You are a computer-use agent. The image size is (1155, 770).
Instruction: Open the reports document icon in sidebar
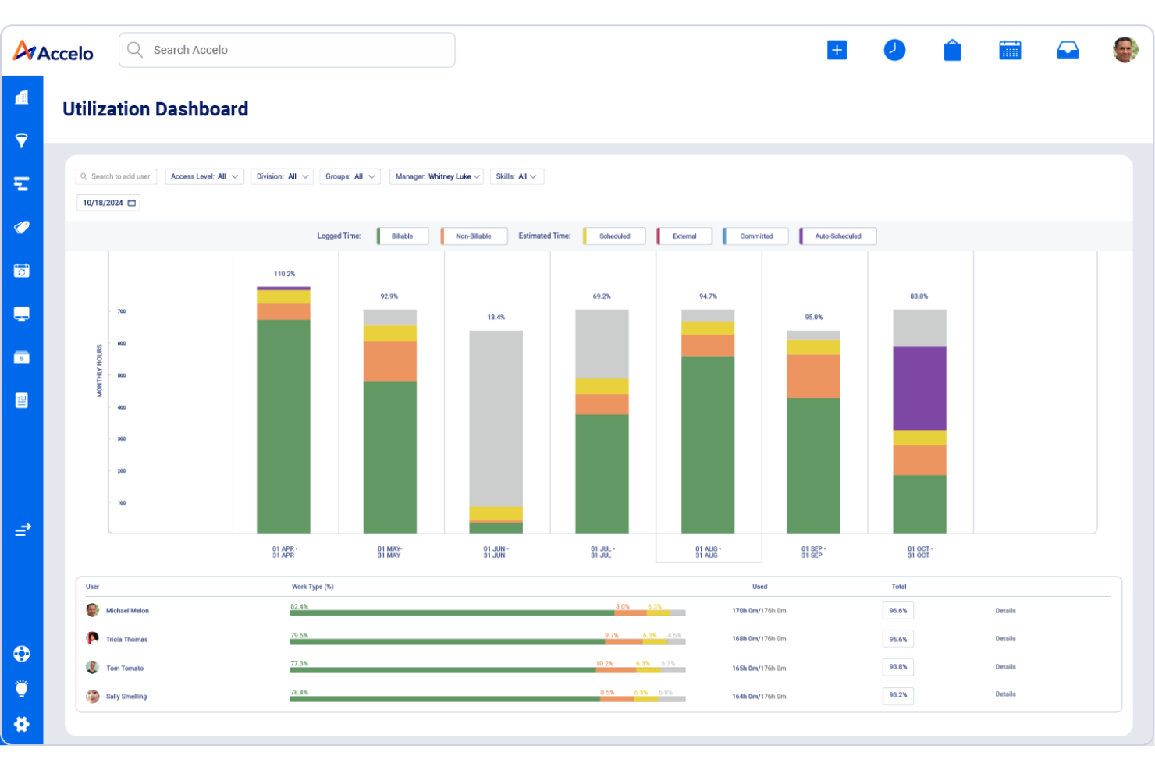(x=22, y=400)
